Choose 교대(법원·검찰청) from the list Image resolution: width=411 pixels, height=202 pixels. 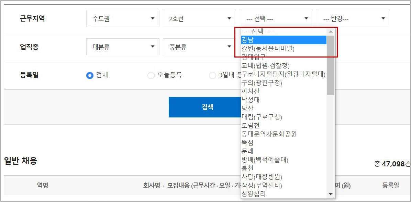pyautogui.click(x=284, y=65)
